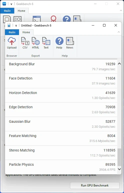Click terminal console icon in background ribbon

coord(37,19)
